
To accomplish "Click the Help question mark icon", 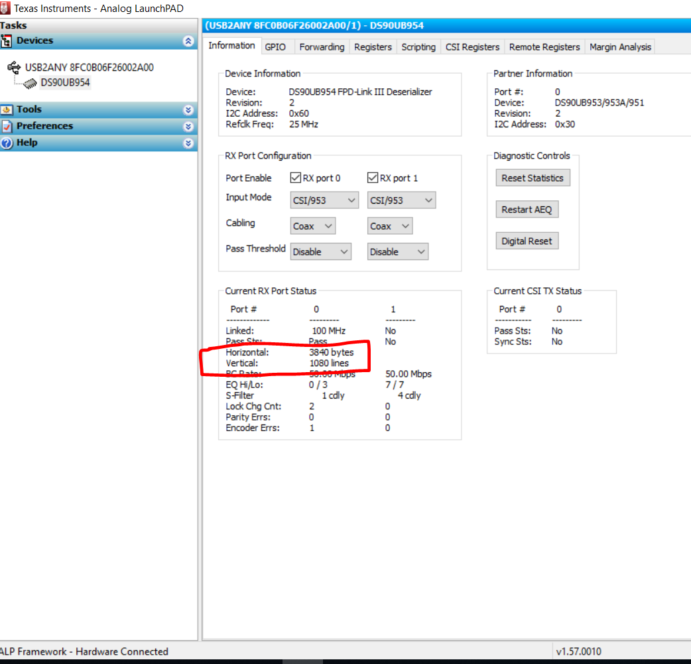I will click(7, 143).
